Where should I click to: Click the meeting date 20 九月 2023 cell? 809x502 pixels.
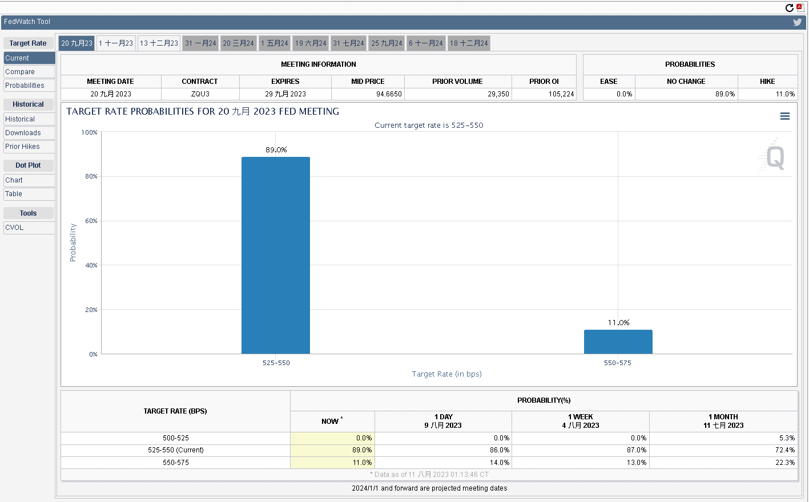(111, 94)
